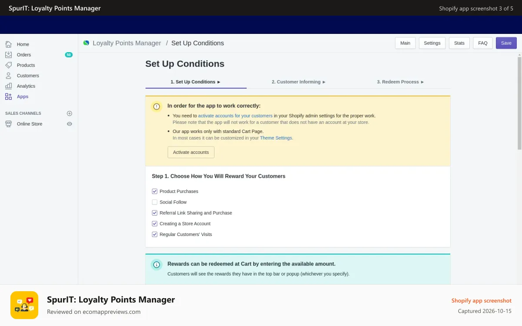This screenshot has width=522, height=326.
Task: Click the Online Store shop icon
Action: 9,124
